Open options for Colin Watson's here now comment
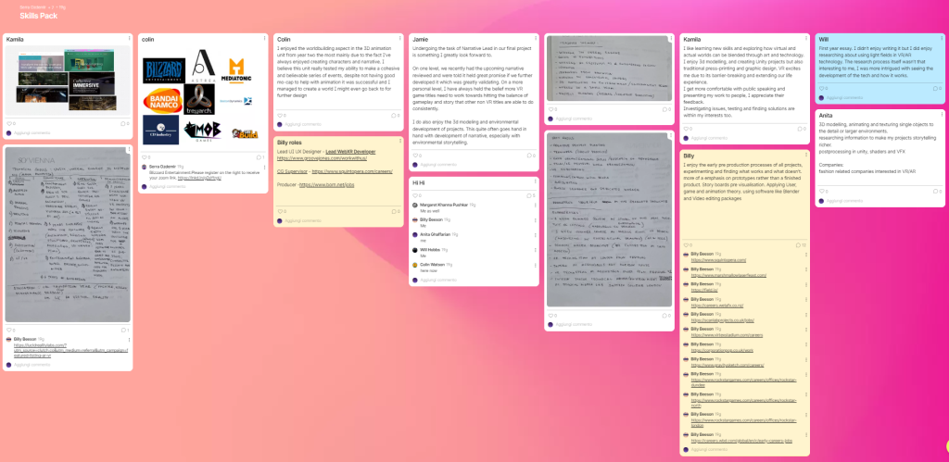 536,265
